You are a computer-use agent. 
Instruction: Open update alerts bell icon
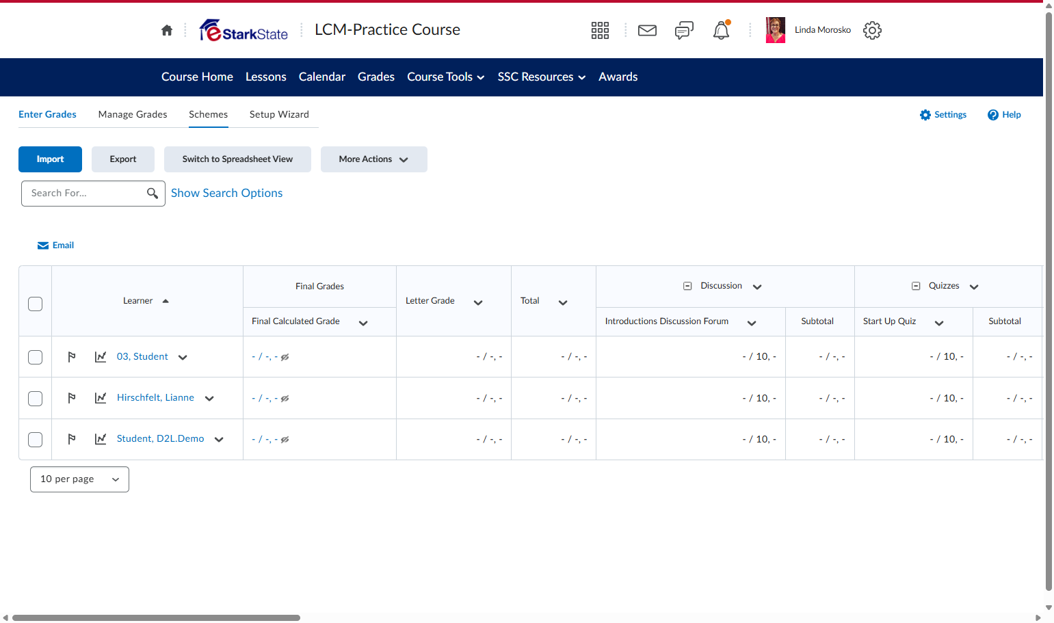tap(721, 30)
